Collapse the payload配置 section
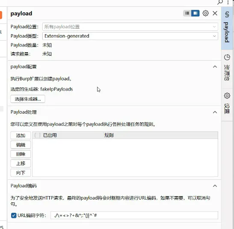This screenshot has height=229, width=234. 215,67
